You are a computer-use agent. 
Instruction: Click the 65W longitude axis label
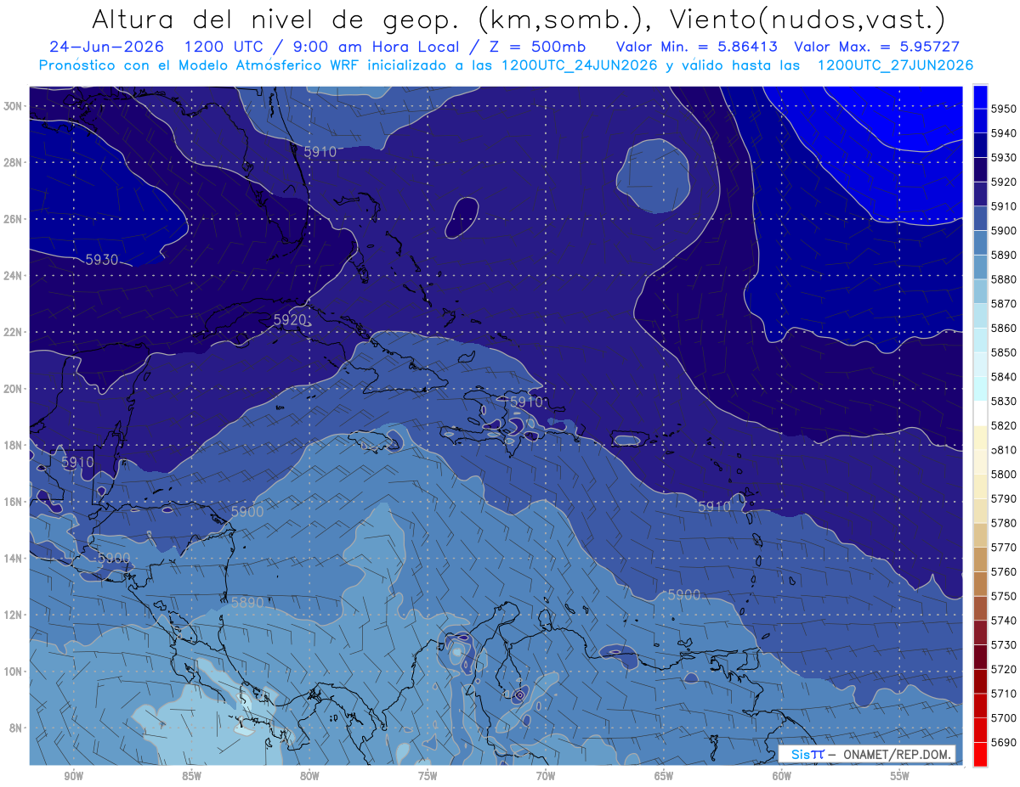point(664,776)
